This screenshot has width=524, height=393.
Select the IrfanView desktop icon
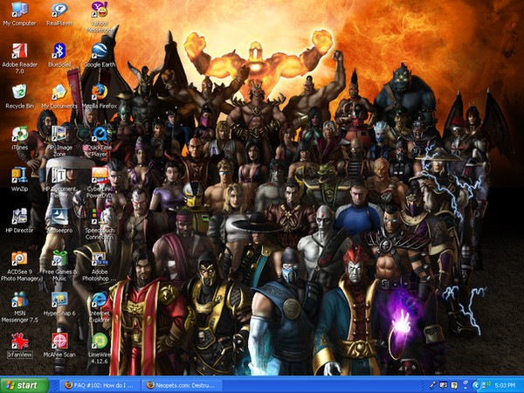[19, 345]
